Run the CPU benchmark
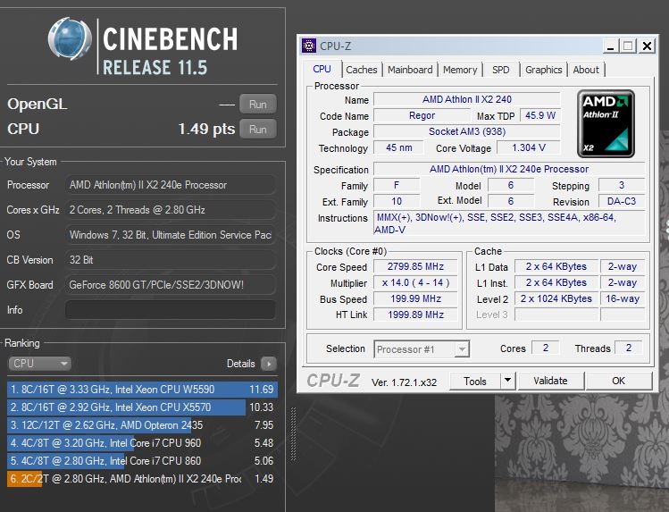This screenshot has width=669, height=512. coord(258,129)
